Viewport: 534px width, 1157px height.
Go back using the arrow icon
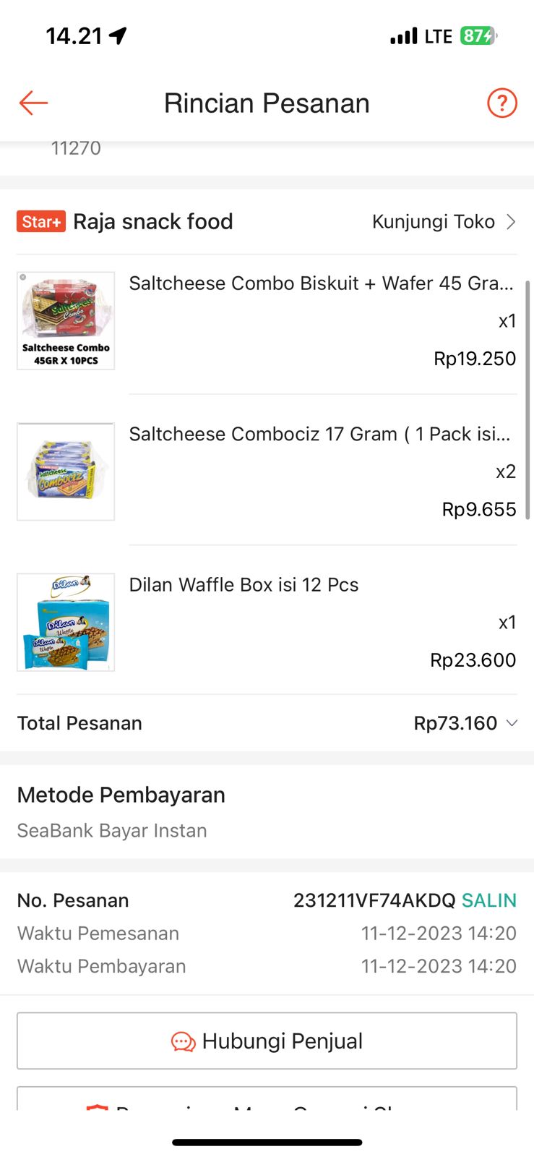click(x=33, y=103)
